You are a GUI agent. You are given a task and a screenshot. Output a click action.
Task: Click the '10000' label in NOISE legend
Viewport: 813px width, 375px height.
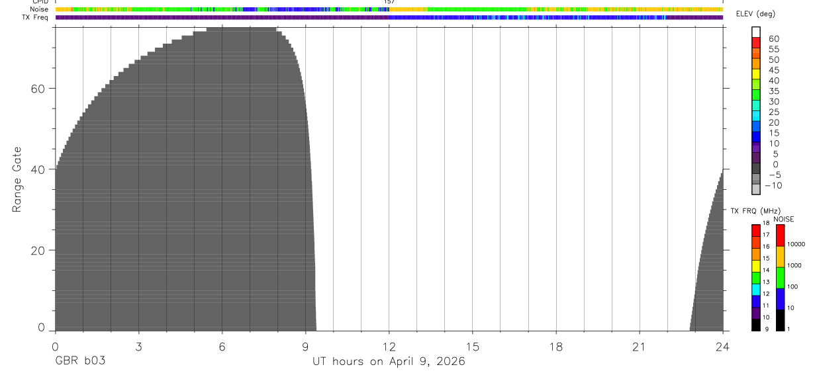pos(795,244)
